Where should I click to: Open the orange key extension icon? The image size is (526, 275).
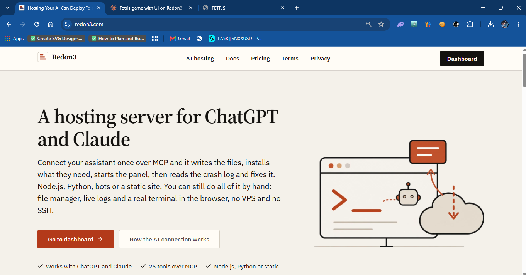(x=428, y=24)
